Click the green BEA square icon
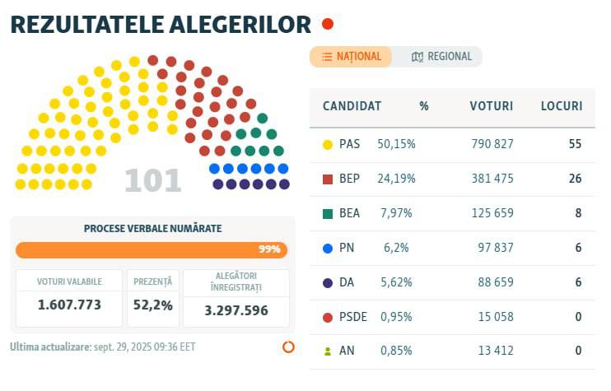Image resolution: width=611 pixels, height=391 pixels. pyautogui.click(x=327, y=213)
